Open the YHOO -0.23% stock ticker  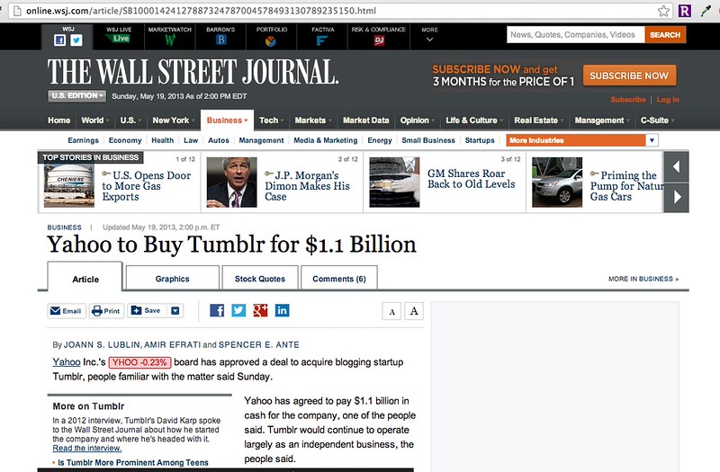click(x=140, y=362)
